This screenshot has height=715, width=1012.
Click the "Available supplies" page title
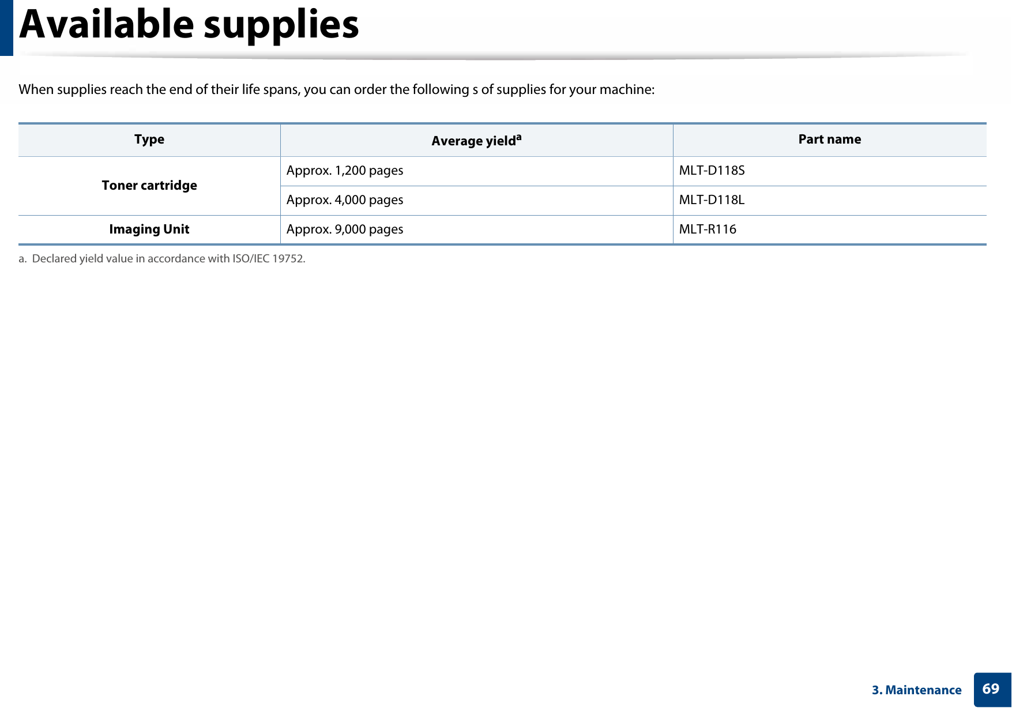pos(189,25)
